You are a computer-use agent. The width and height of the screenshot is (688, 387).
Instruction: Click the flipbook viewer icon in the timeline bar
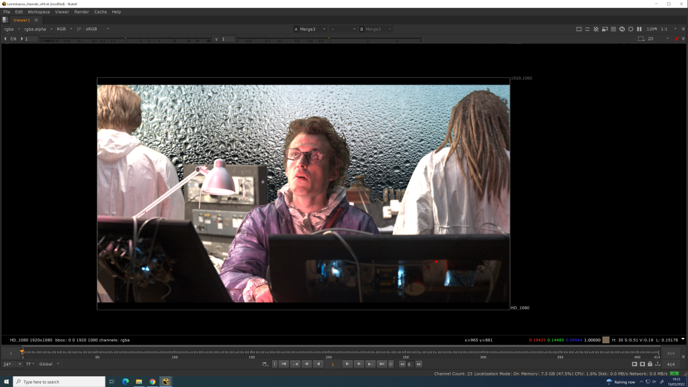point(634,364)
